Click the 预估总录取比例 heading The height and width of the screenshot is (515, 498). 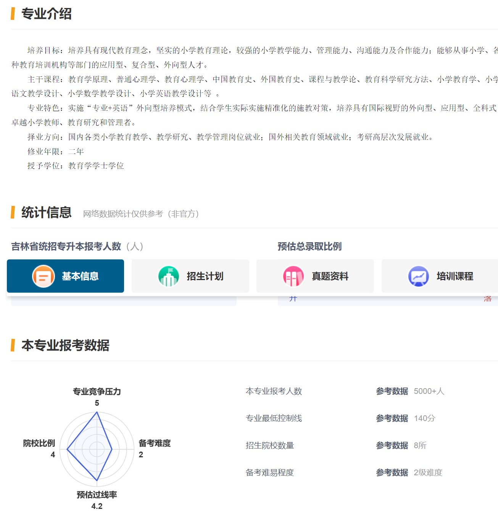309,246
